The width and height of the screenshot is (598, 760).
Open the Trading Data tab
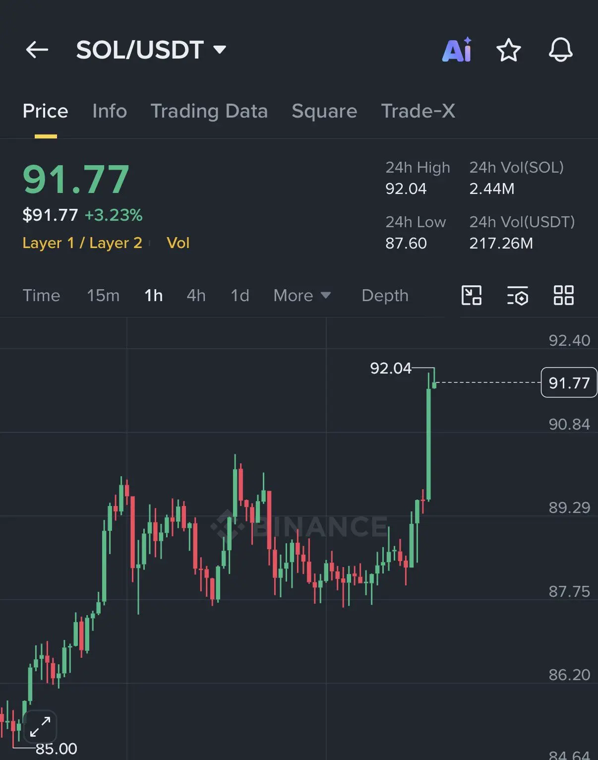pyautogui.click(x=209, y=111)
